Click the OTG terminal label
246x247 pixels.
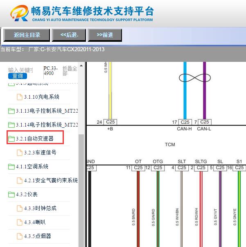[158, 161]
